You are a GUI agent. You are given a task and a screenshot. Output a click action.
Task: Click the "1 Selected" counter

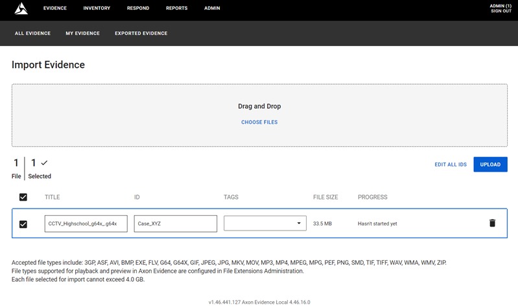point(40,168)
